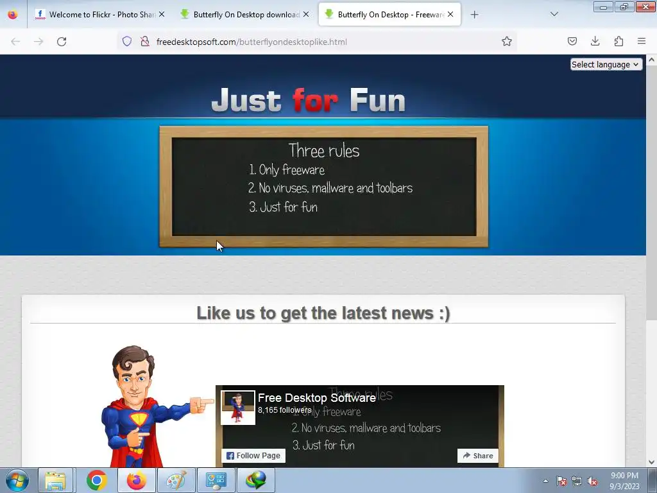Switch to Welcome to Flickr tab

(x=100, y=15)
